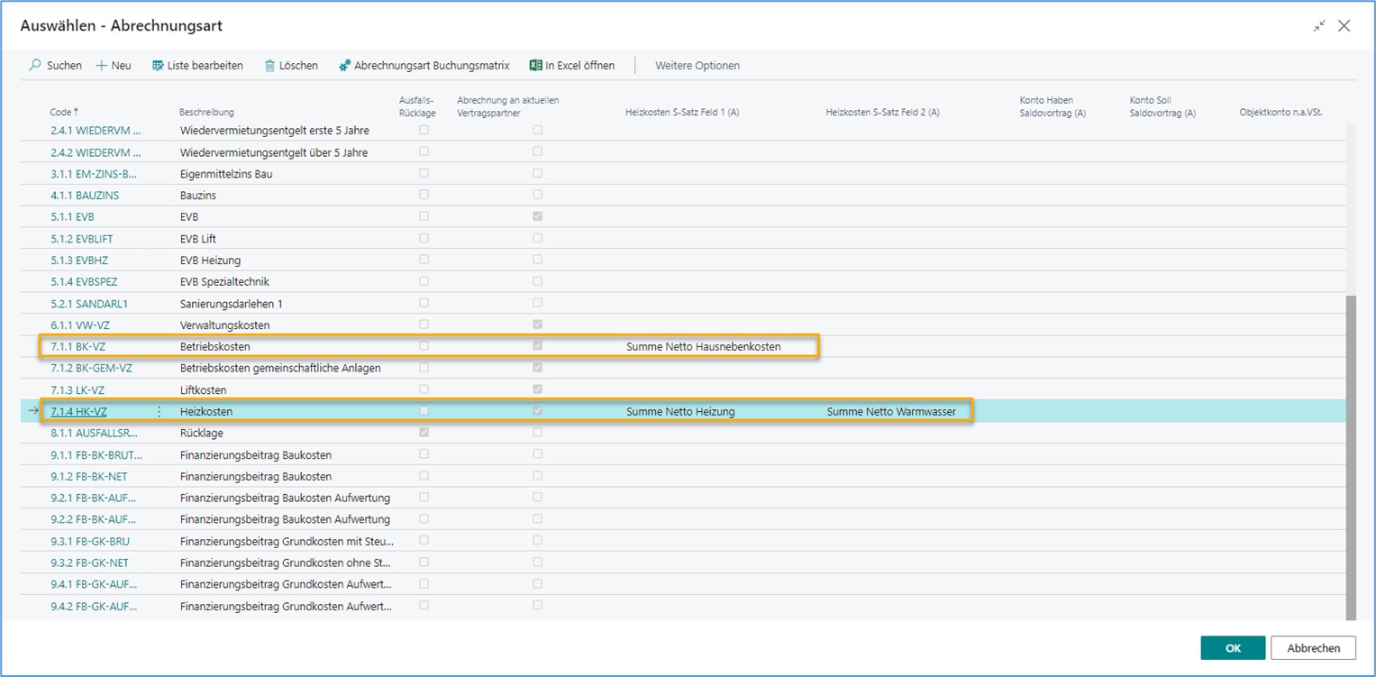Sort by the Code column header
The height and width of the screenshot is (677, 1376).
(x=63, y=113)
